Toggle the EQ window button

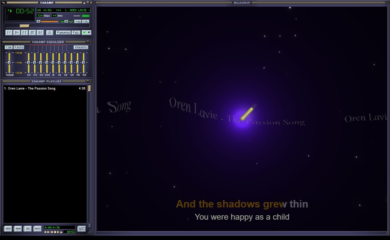click(x=78, y=21)
